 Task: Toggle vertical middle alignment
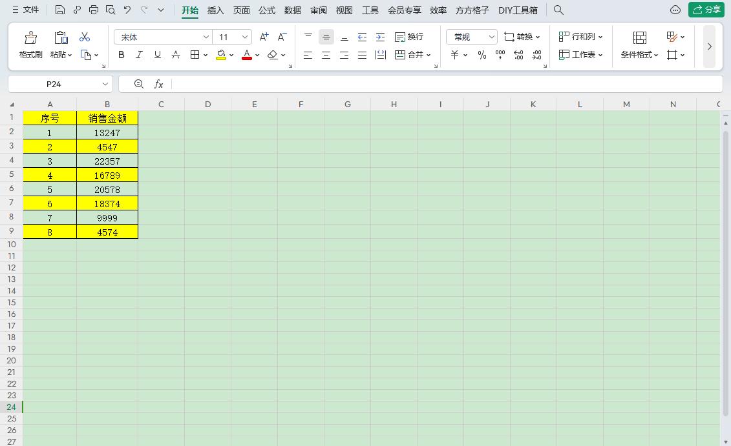326,37
